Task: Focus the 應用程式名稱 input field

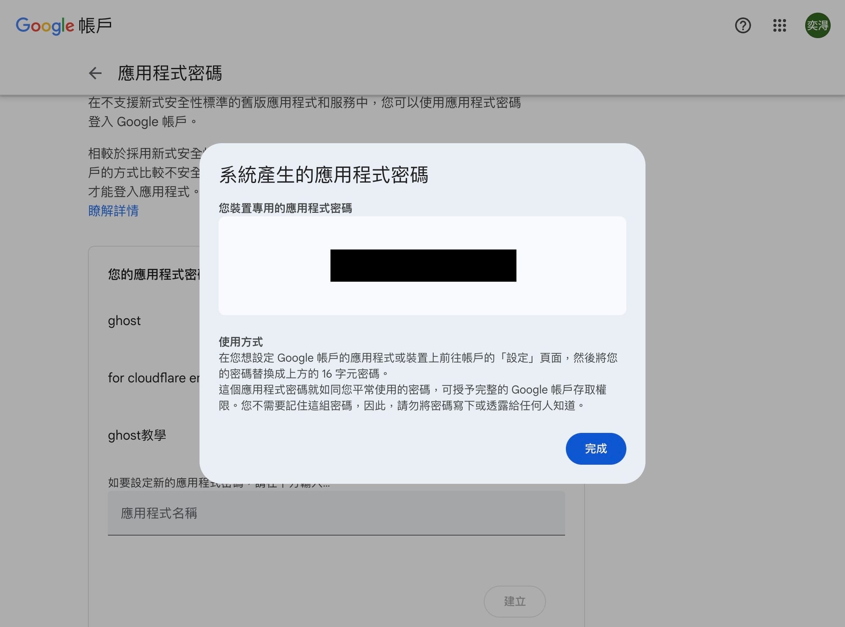Action: pyautogui.click(x=336, y=513)
